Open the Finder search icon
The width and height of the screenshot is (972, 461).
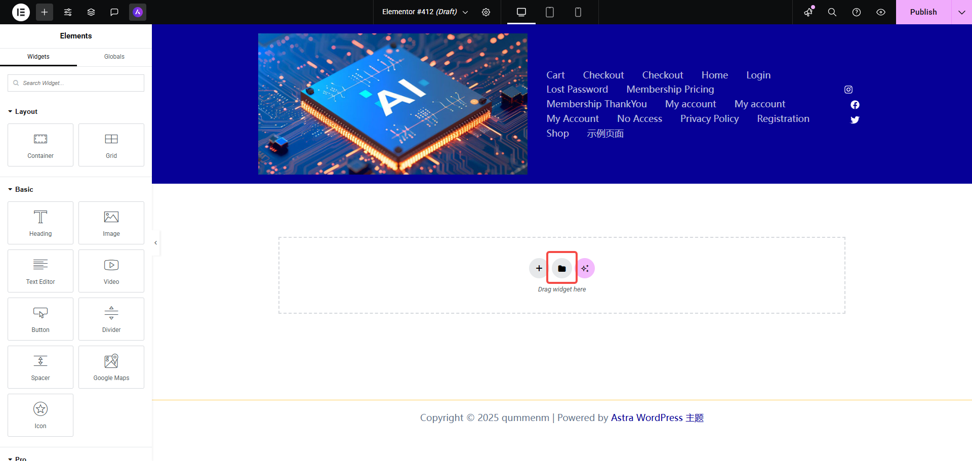click(x=832, y=12)
